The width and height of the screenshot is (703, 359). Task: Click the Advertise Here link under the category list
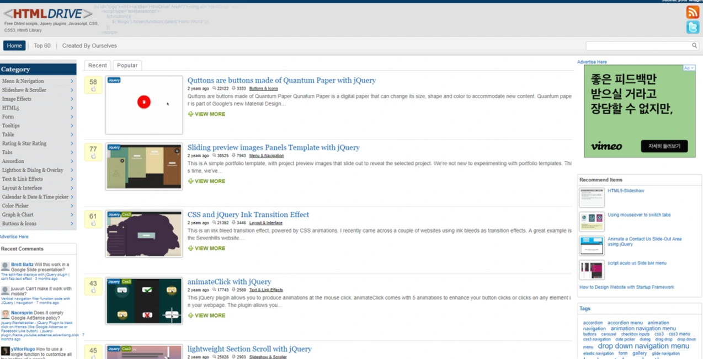click(14, 237)
